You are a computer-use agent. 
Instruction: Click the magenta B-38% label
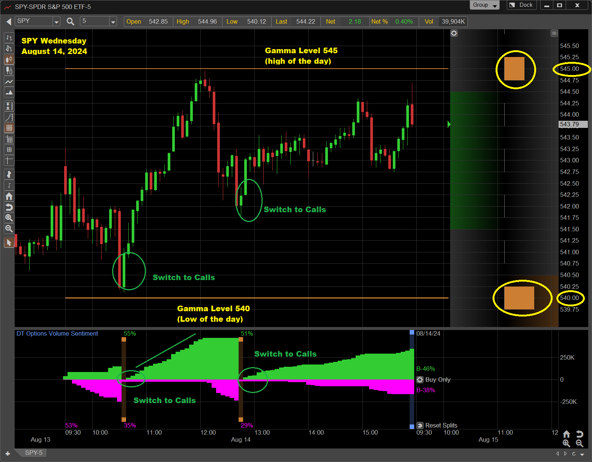click(x=426, y=390)
